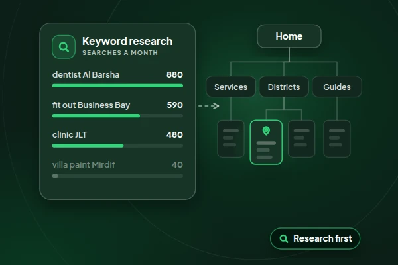The height and width of the screenshot is (265, 398).
Task: Select the Guides sitemap node
Action: 337,87
